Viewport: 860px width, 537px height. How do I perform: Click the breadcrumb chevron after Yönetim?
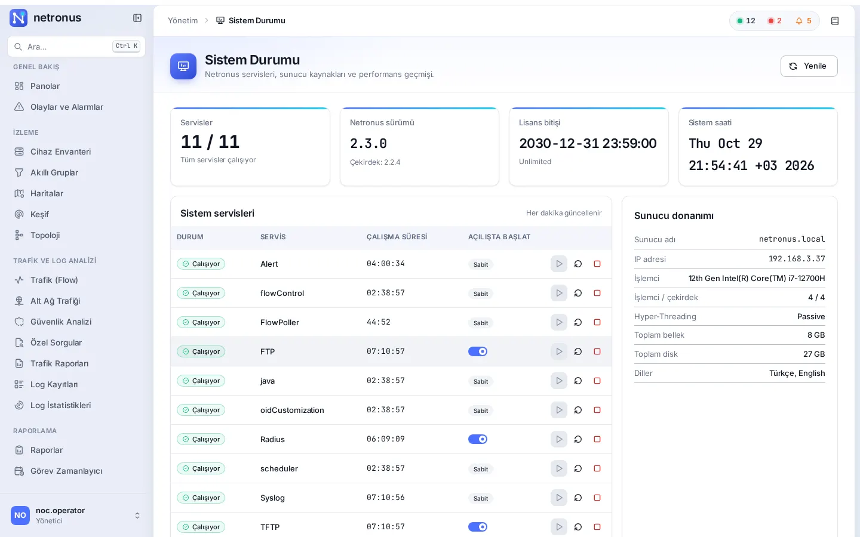click(x=207, y=20)
